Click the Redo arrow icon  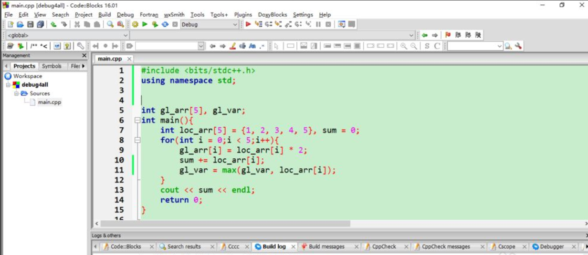point(64,24)
